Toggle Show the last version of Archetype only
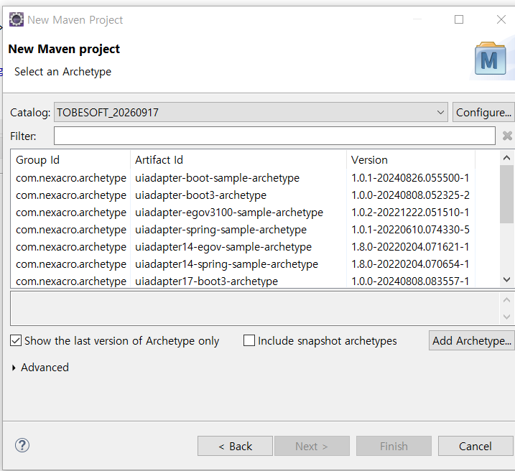The height and width of the screenshot is (471, 515). [x=16, y=341]
